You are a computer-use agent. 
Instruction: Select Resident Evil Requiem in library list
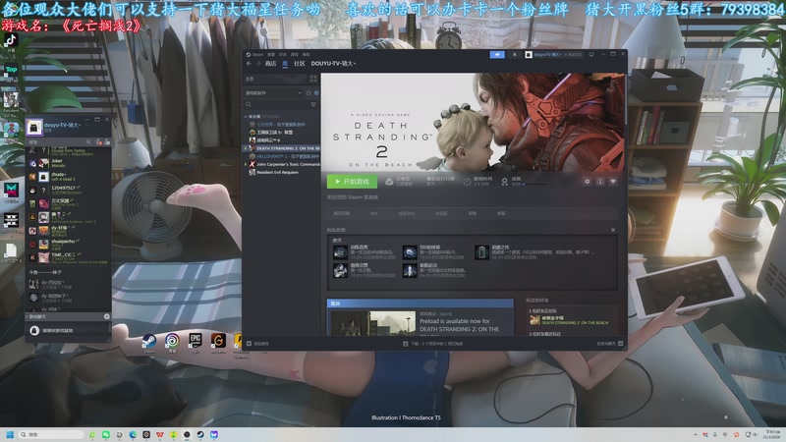tap(282, 173)
